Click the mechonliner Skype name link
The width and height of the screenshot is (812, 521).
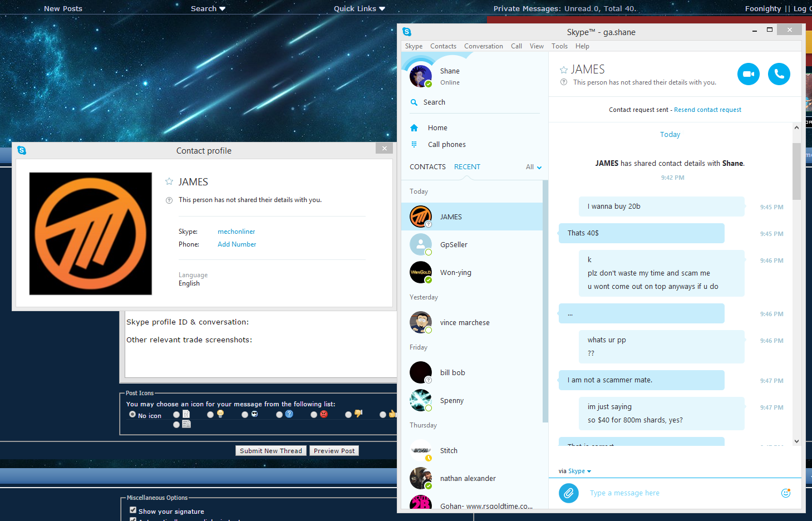click(x=236, y=232)
